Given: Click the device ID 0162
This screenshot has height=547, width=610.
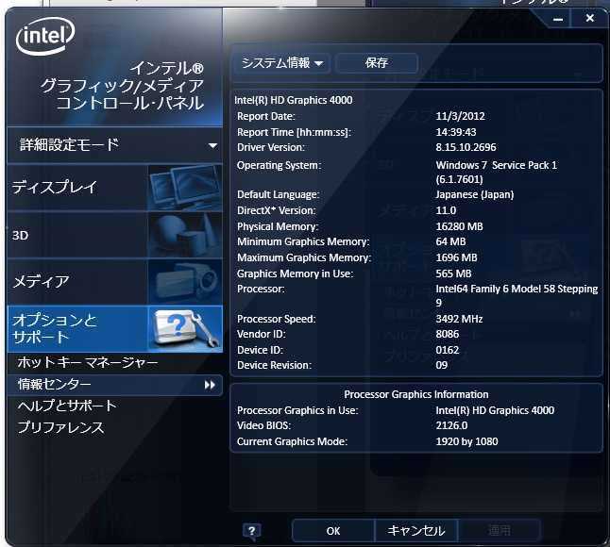Looking at the screenshot, I should [448, 350].
